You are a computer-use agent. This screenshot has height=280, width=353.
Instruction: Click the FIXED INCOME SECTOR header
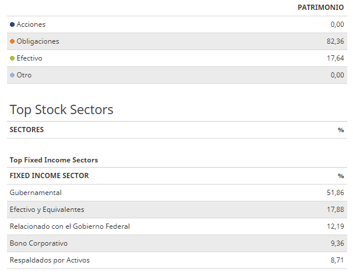coord(49,176)
